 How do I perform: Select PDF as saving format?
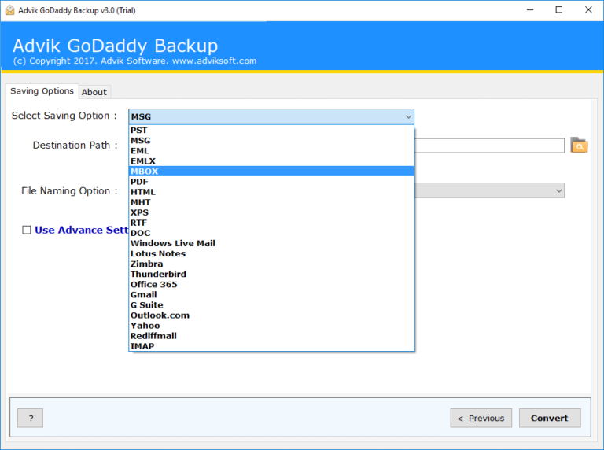pyautogui.click(x=271, y=182)
